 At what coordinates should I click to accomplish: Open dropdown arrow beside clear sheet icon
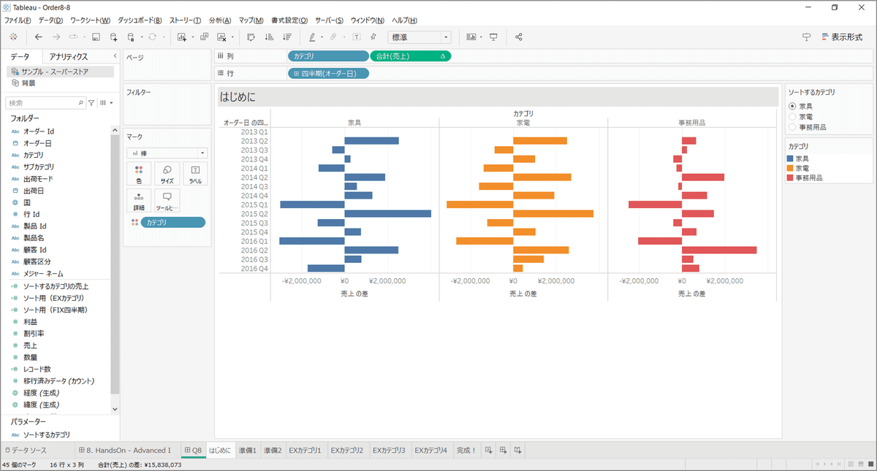coord(232,37)
